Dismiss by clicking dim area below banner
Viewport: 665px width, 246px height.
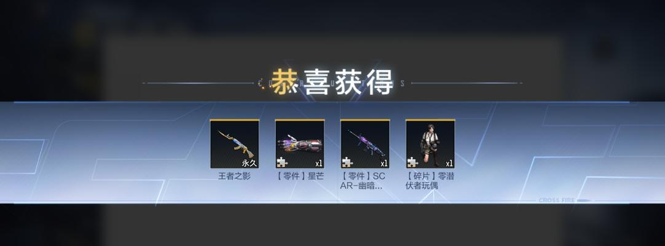point(332,225)
